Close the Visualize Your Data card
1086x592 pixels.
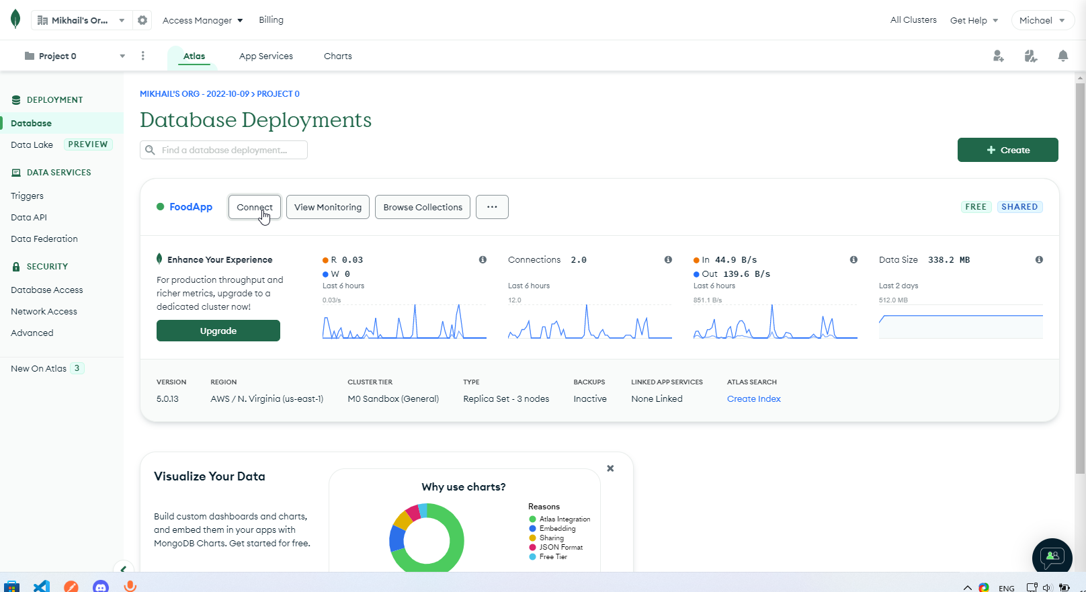pyautogui.click(x=610, y=468)
